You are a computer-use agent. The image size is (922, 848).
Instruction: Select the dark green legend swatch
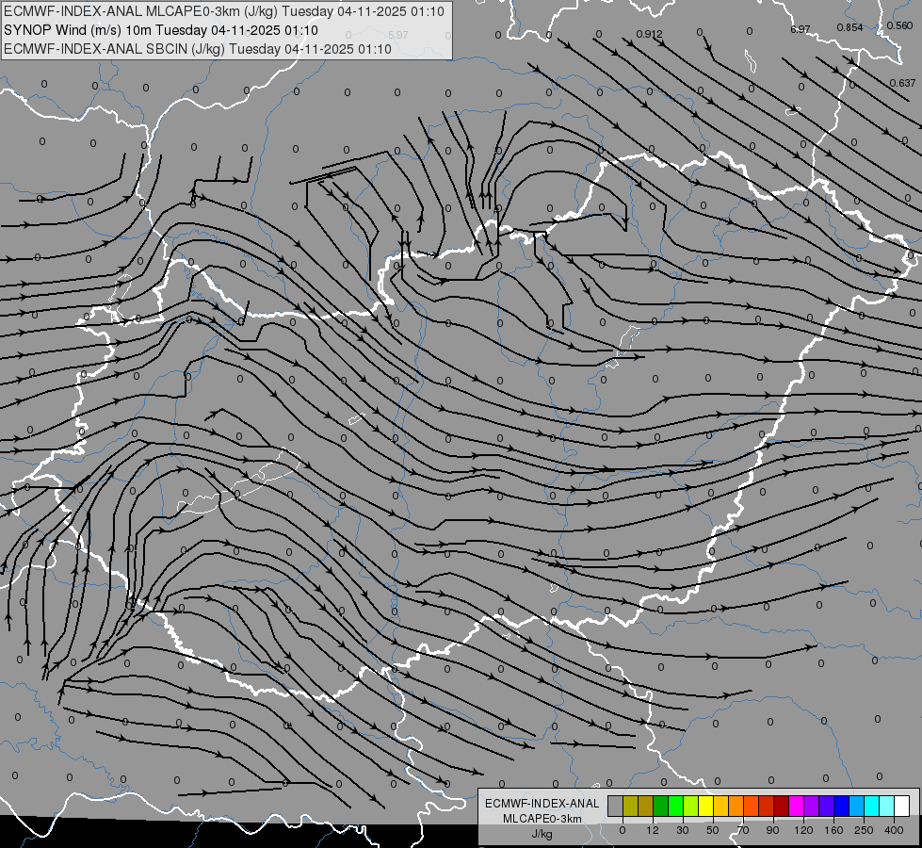[661, 806]
